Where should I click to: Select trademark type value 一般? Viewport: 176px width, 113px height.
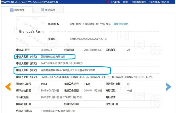coord(129,90)
